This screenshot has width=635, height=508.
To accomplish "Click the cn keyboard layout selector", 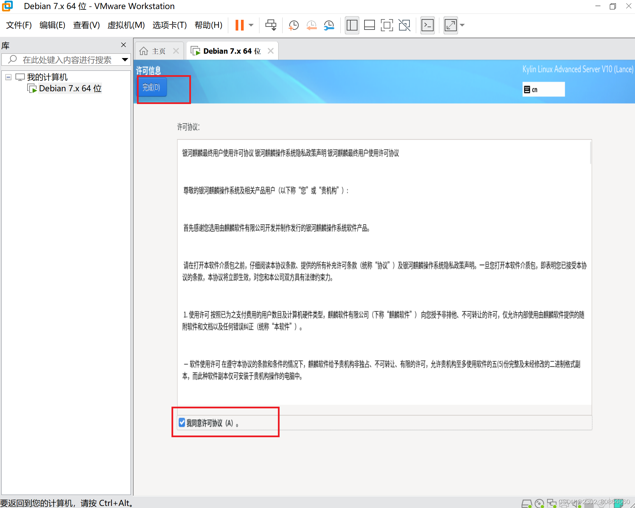I will (543, 89).
